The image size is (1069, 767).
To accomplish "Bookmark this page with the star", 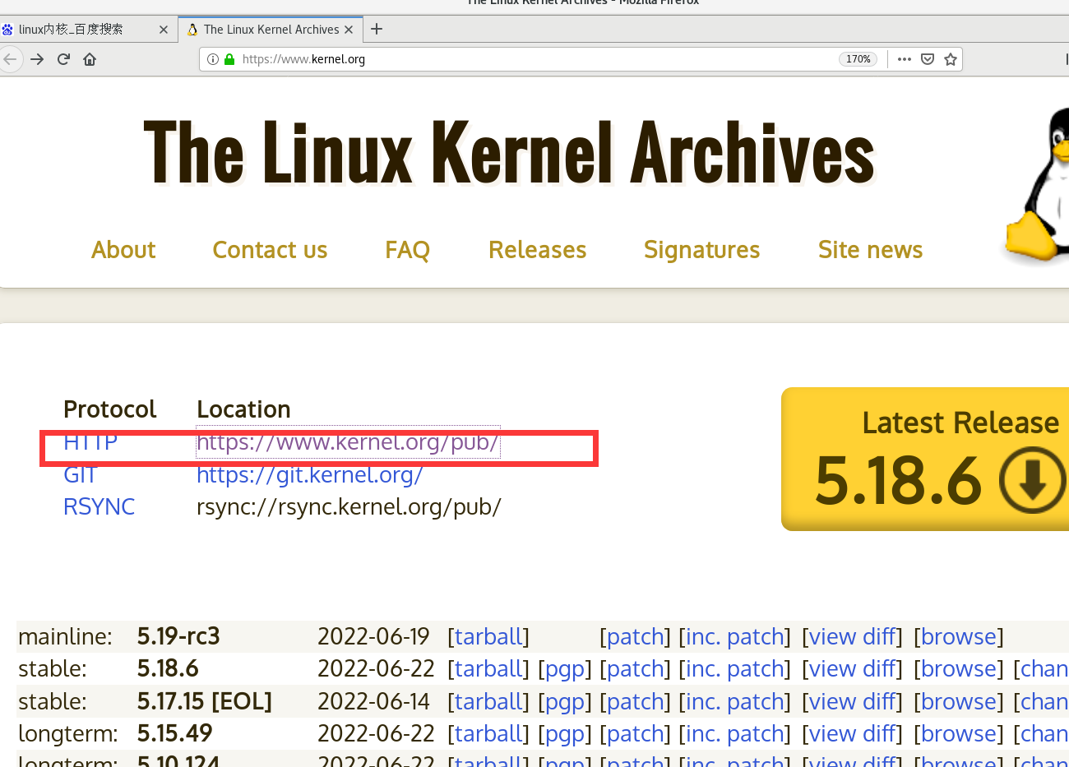I will click(951, 59).
